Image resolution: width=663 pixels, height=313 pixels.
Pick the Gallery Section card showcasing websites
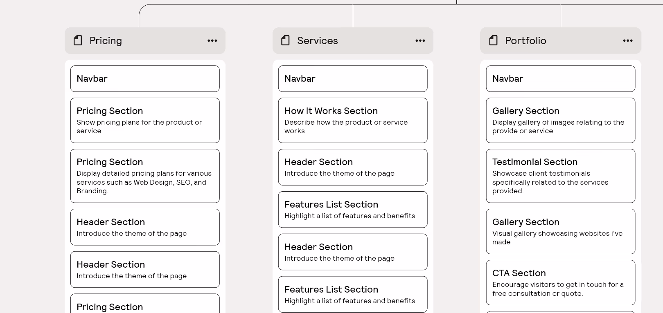[561, 231]
